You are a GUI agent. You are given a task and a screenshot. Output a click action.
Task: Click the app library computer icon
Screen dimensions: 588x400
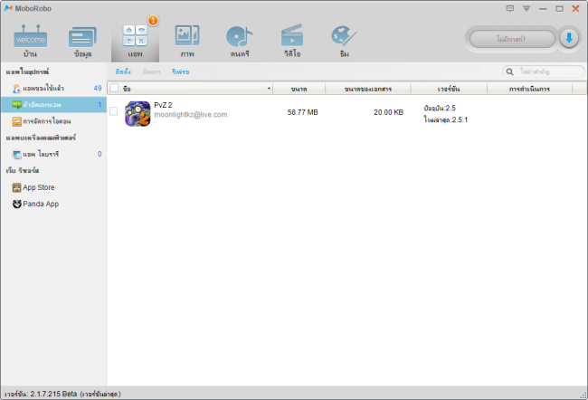17,155
